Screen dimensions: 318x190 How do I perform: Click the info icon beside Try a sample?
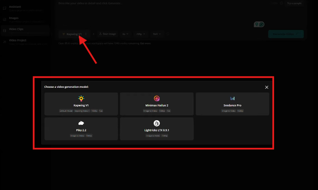click(x=281, y=3)
